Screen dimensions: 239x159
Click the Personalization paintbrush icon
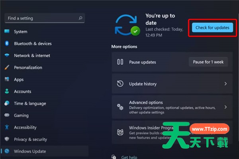point(7,67)
